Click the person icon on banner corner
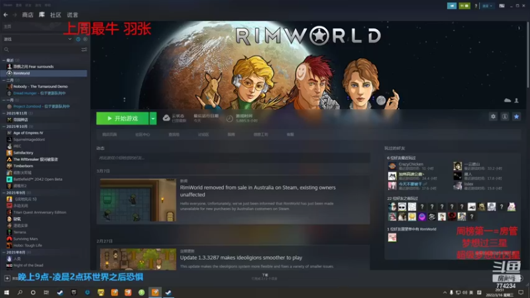The height and width of the screenshot is (298, 530). (x=517, y=101)
